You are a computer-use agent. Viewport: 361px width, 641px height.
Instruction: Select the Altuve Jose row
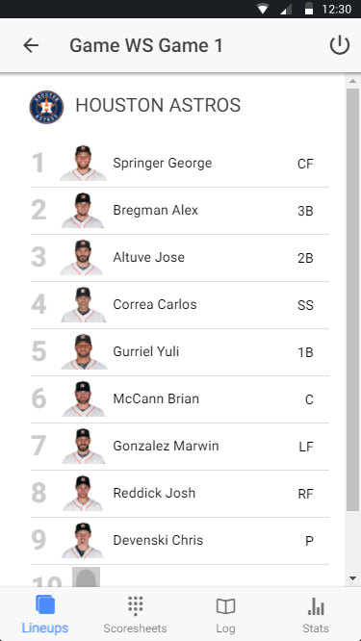coord(180,258)
